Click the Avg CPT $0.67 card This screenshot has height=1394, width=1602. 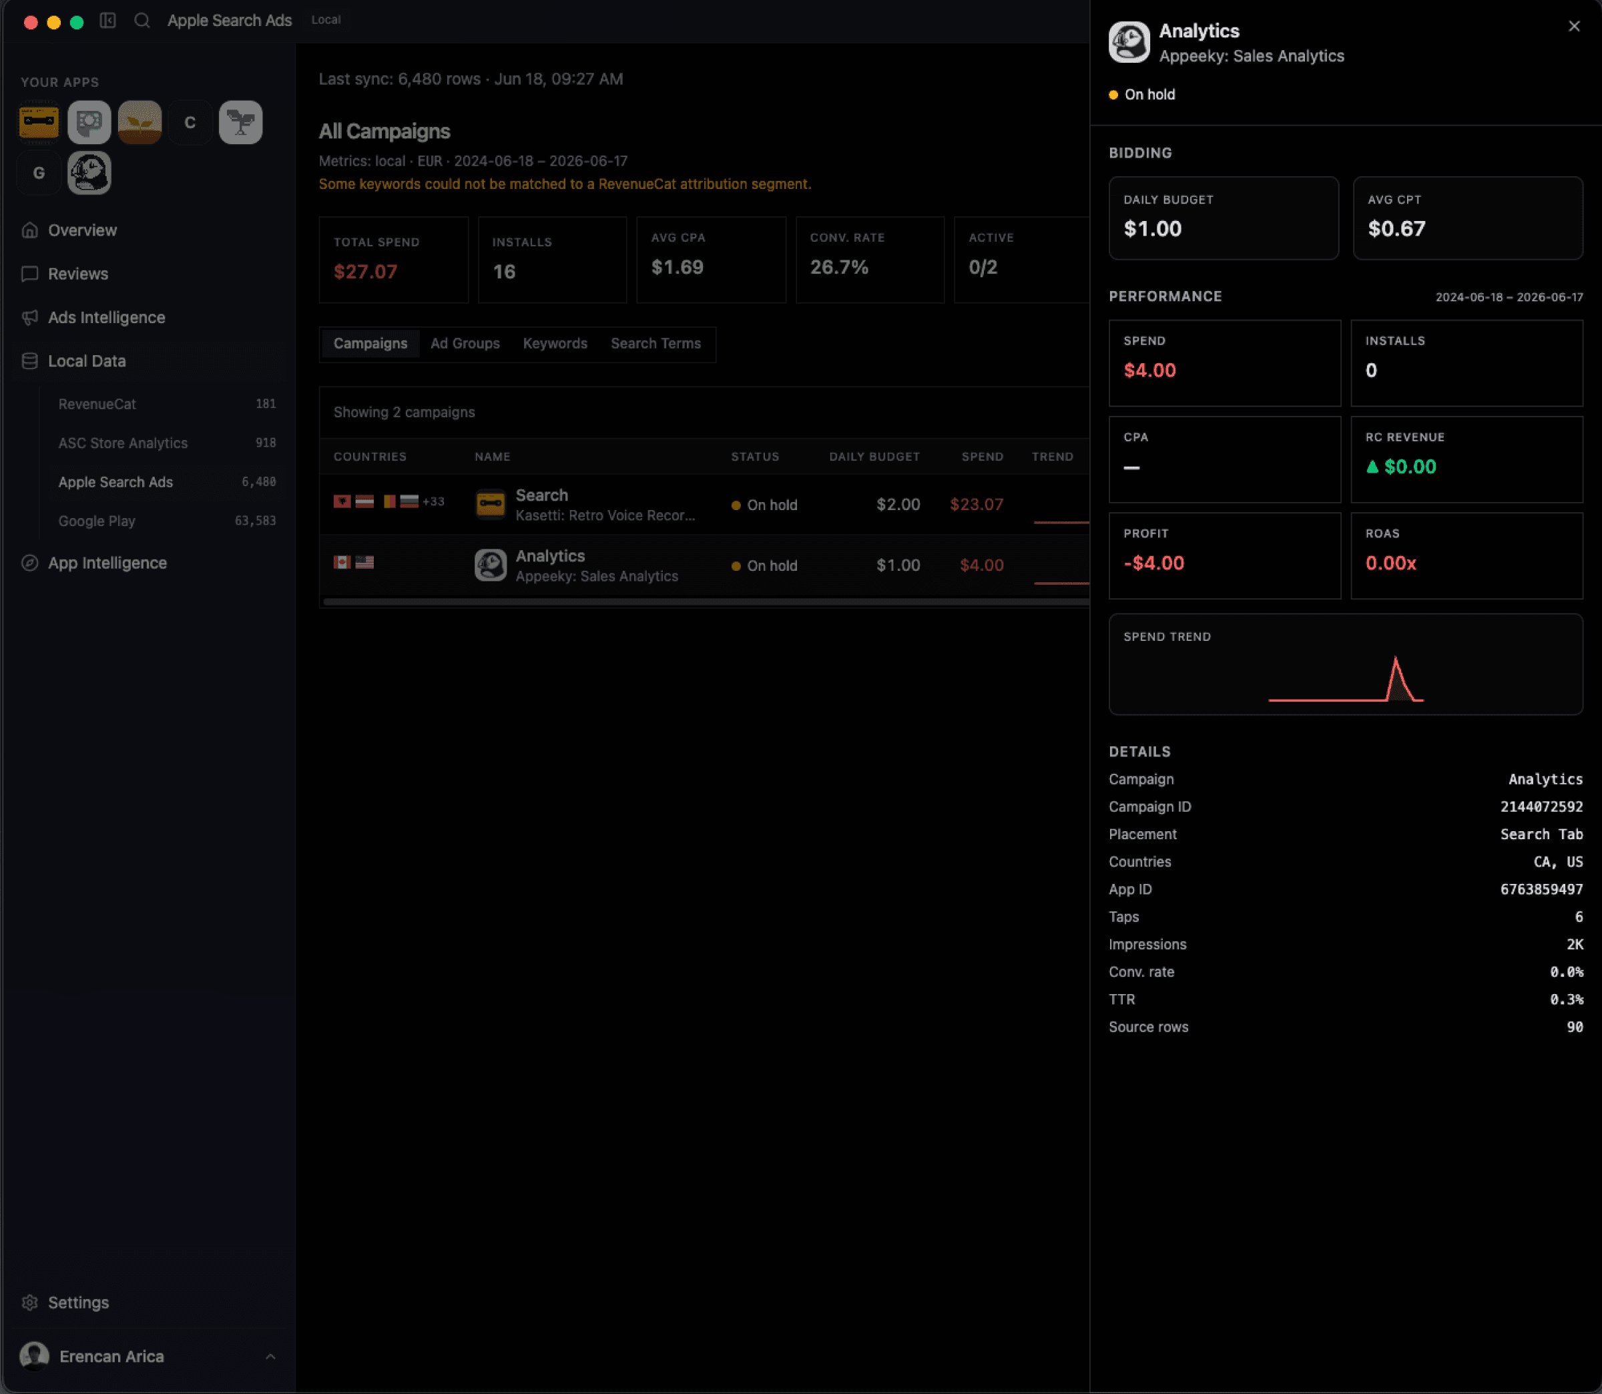click(x=1467, y=218)
